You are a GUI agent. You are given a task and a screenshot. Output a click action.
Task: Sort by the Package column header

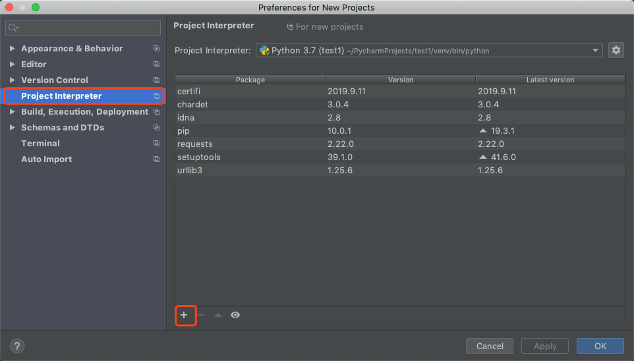point(250,80)
